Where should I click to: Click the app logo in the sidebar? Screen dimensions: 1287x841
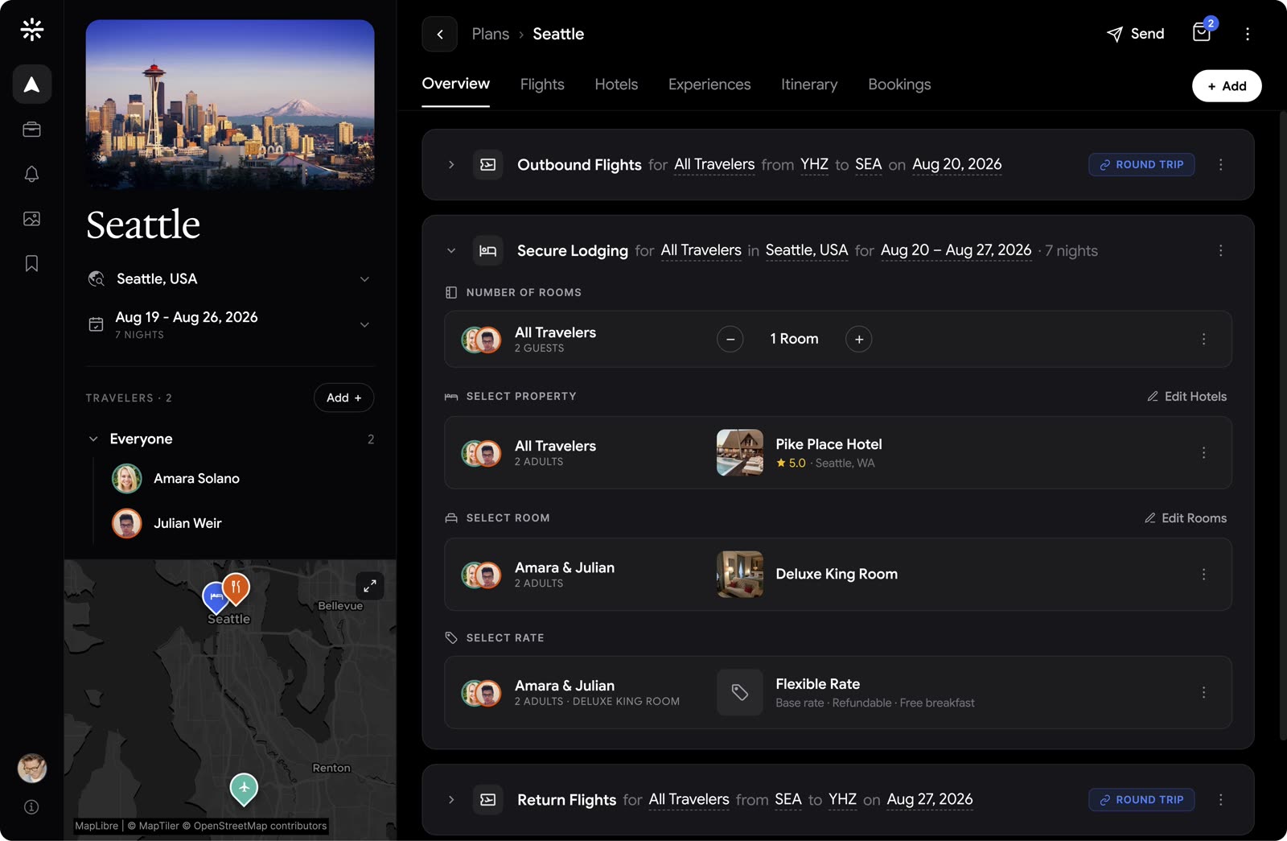32,30
